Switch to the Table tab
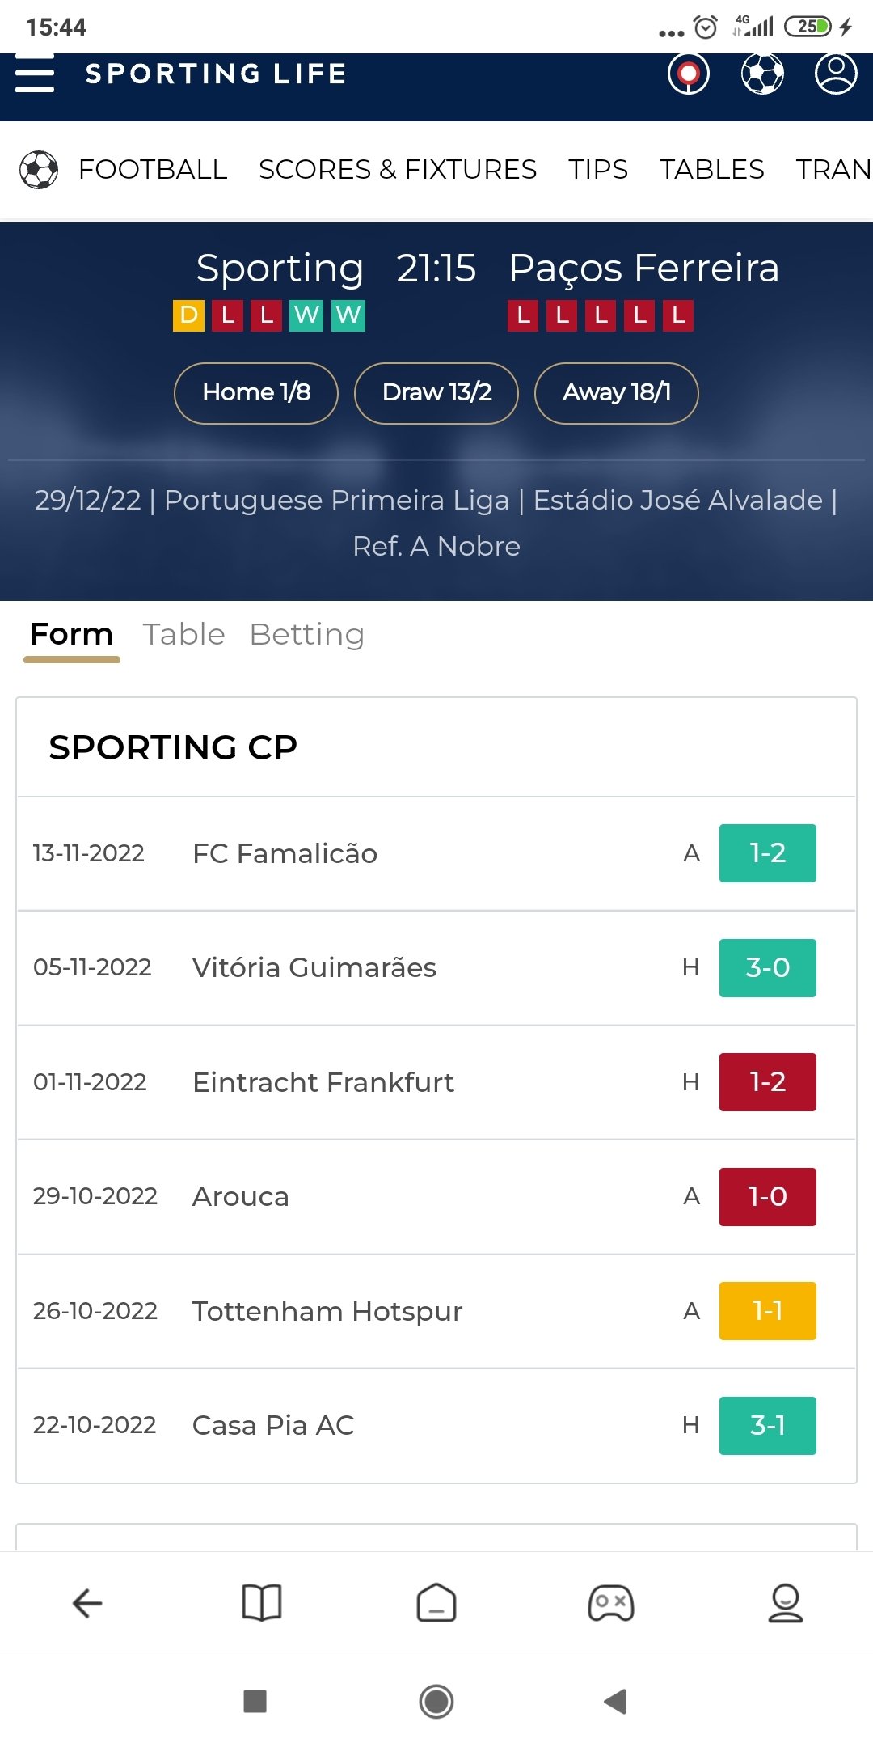 (183, 635)
